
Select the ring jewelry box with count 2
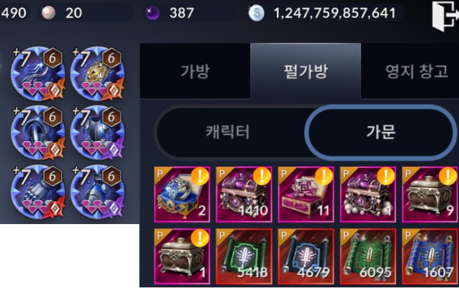pyautogui.click(x=182, y=194)
